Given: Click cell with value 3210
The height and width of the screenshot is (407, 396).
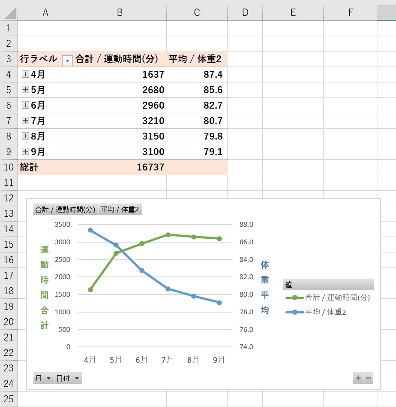Looking at the screenshot, I should [120, 121].
